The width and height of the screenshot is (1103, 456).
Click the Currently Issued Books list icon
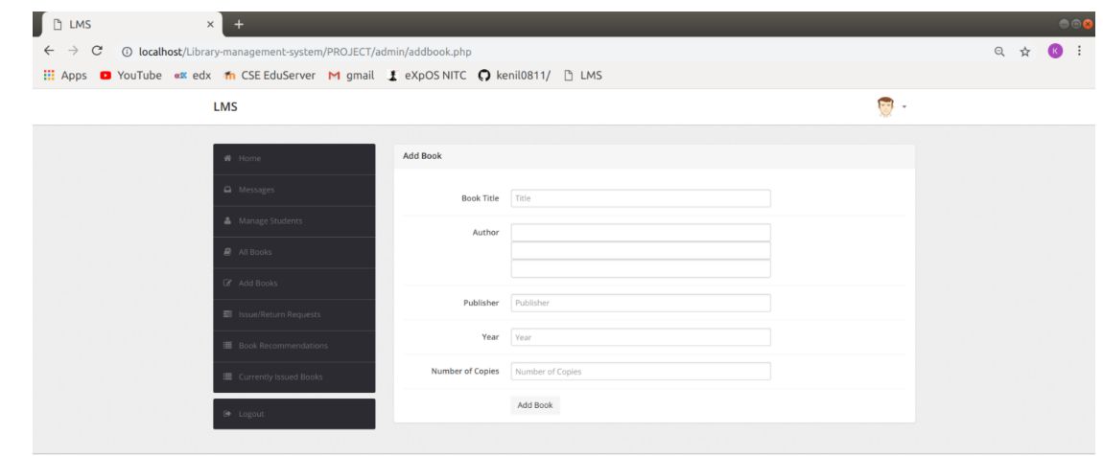(x=228, y=376)
